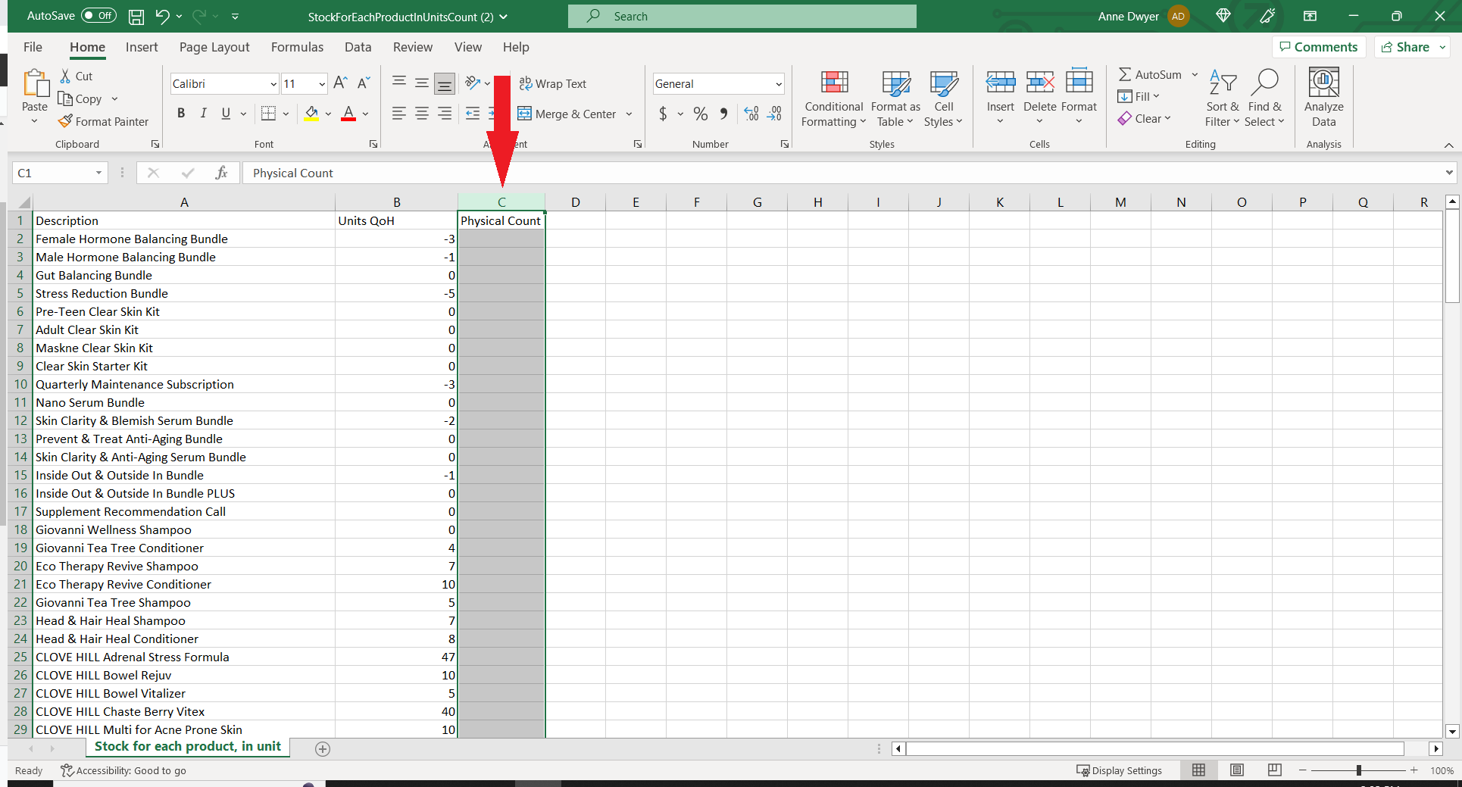The height and width of the screenshot is (787, 1462).
Task: Click Decrease Font Size icon
Action: click(x=364, y=83)
